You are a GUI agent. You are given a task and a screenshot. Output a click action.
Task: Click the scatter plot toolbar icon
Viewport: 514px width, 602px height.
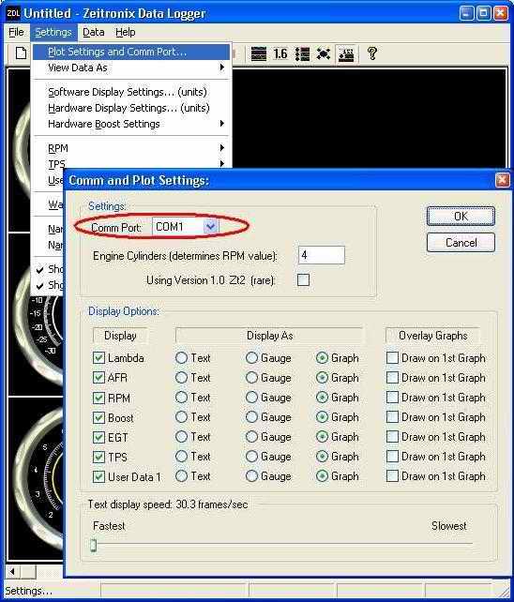coord(324,53)
